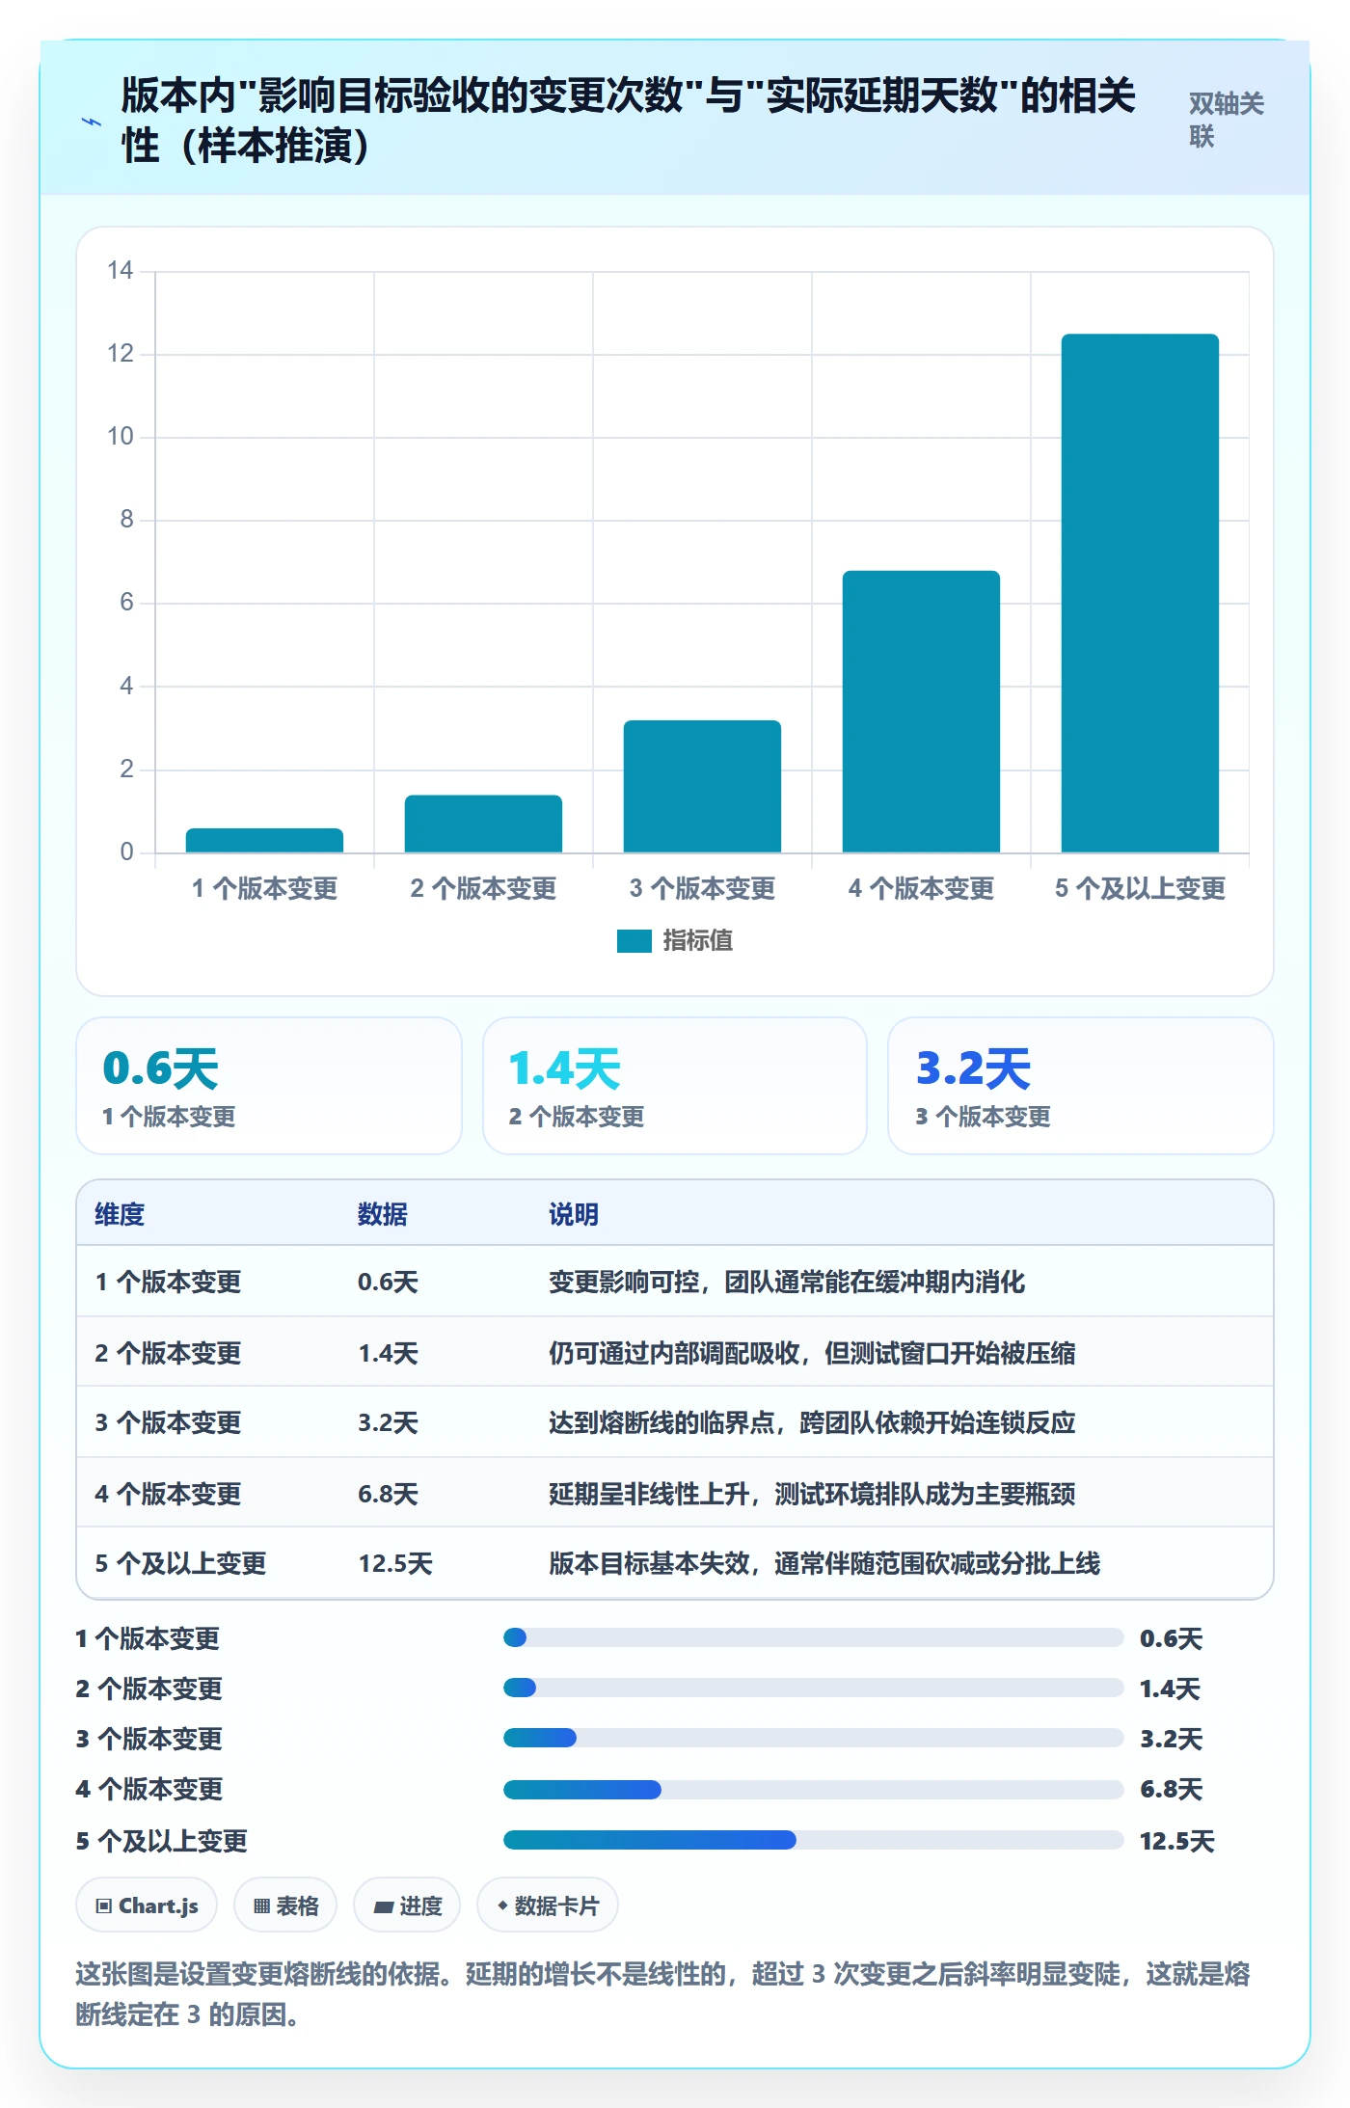This screenshot has height=2108, width=1350.
Task: Open the 3.2天 data card
Action: pyautogui.click(x=1081, y=1086)
